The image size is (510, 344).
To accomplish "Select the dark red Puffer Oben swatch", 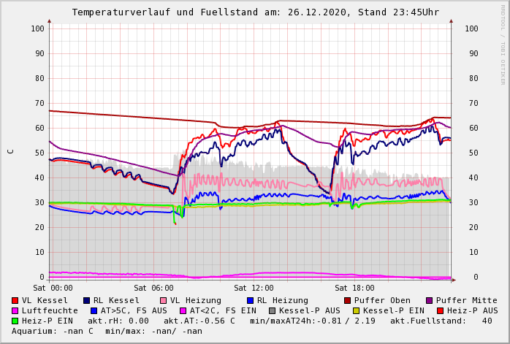I will pos(347,300).
